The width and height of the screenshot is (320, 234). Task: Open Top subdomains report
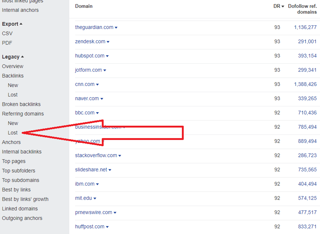[x=21, y=180]
